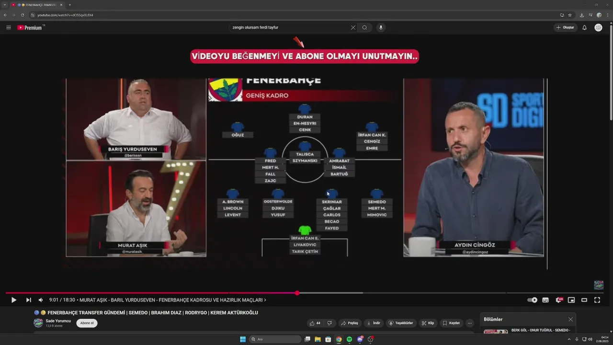Open the Oluştur create button
This screenshot has width=613, height=345.
pyautogui.click(x=565, y=28)
